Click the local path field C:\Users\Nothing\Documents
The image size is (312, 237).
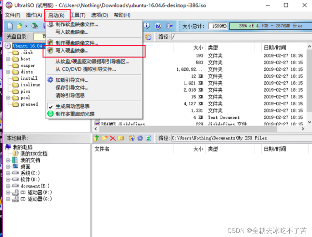tap(241, 138)
